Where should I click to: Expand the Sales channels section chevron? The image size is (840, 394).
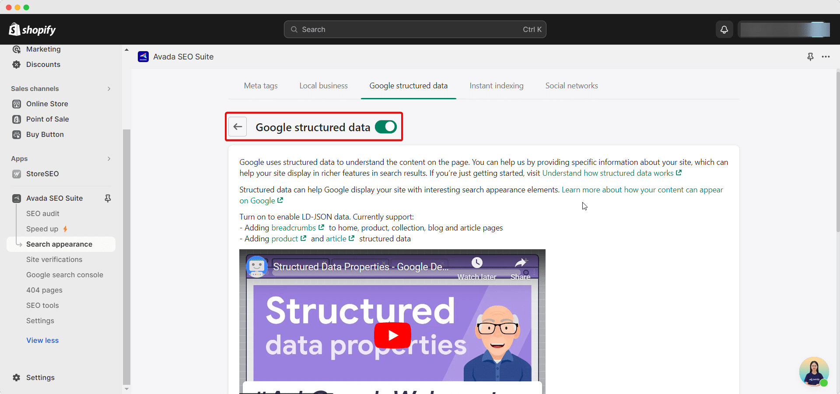pos(109,89)
